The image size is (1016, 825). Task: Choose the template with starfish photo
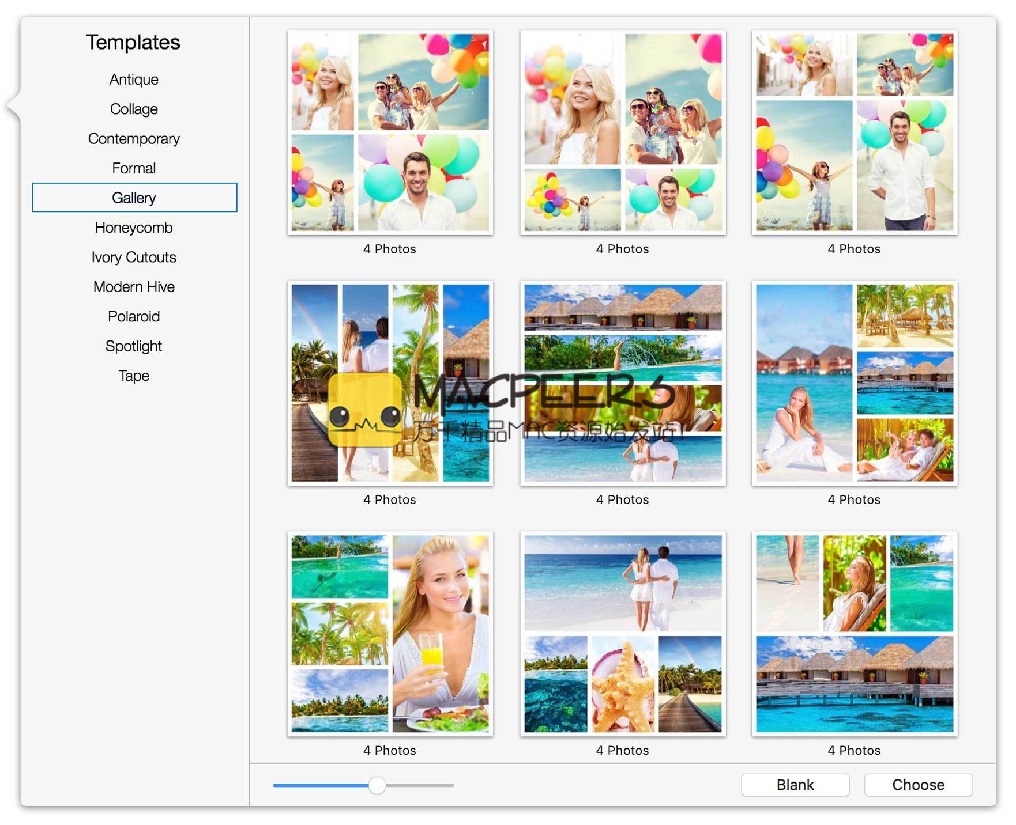(622, 633)
